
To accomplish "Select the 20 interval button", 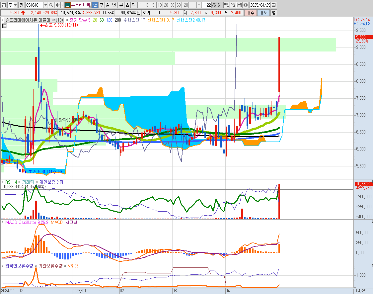I will point(166,5).
